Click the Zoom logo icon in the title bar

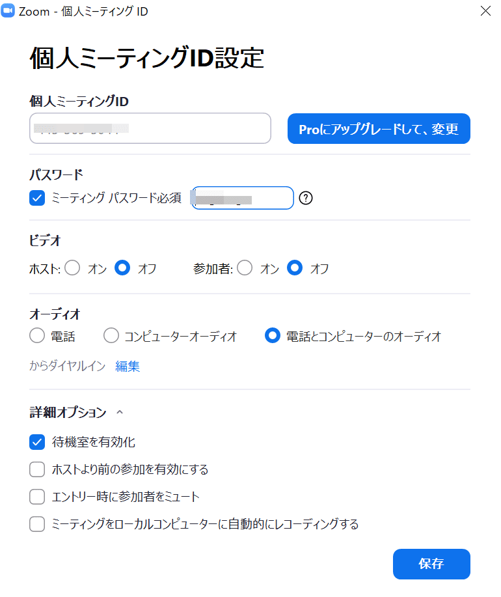tap(9, 11)
